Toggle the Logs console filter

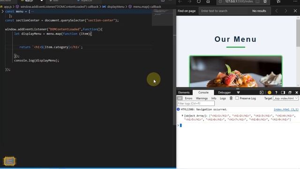(223, 98)
